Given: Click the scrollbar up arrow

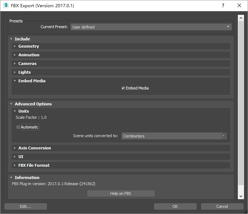Looking at the screenshot, I should point(241,18).
